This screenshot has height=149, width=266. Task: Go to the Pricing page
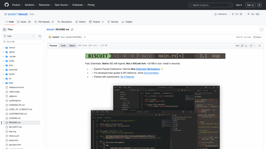click(x=91, y=5)
